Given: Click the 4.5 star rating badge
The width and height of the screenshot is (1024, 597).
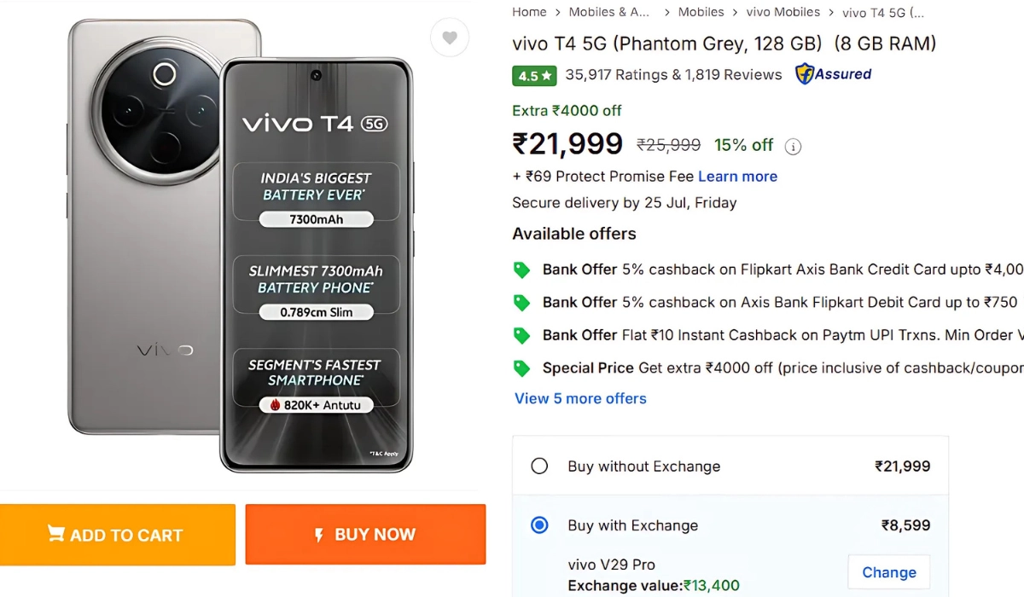Looking at the screenshot, I should [534, 75].
